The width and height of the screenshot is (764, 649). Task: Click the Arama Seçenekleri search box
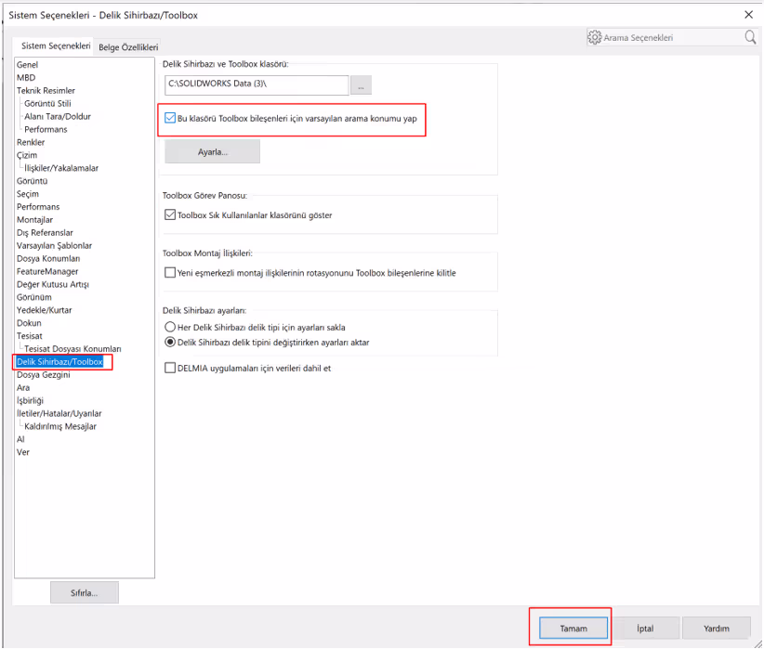point(672,37)
